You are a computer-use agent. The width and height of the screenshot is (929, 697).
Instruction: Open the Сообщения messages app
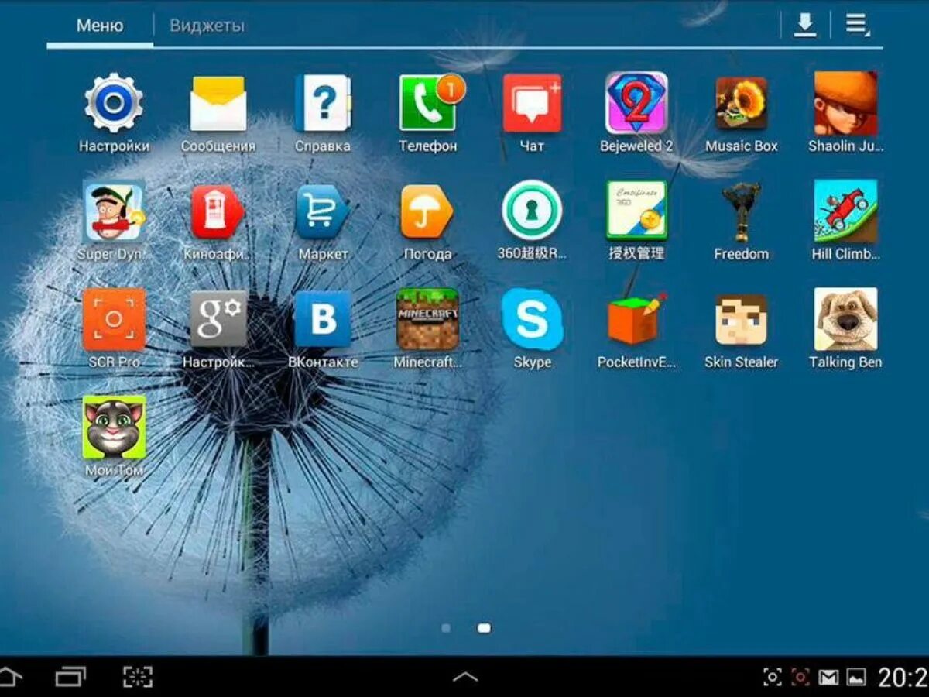[x=218, y=103]
